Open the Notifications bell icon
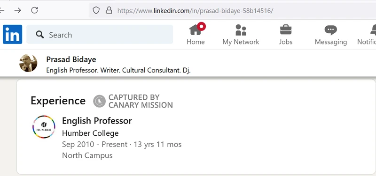This screenshot has width=376, height=176. 373,30
